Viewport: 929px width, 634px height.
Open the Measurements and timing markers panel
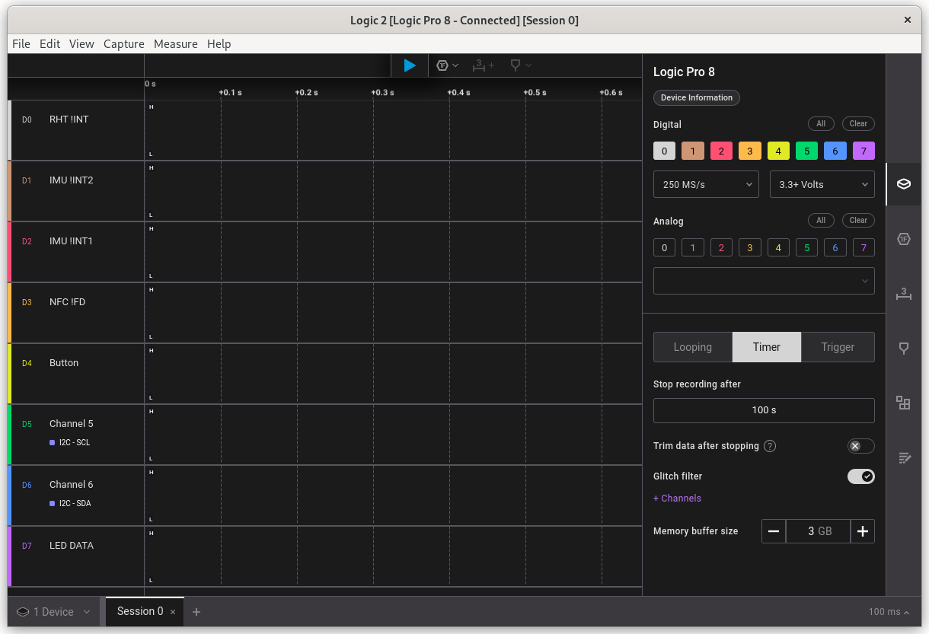point(904,294)
